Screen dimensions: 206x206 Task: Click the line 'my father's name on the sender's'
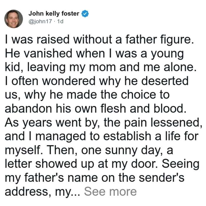coord(94,178)
